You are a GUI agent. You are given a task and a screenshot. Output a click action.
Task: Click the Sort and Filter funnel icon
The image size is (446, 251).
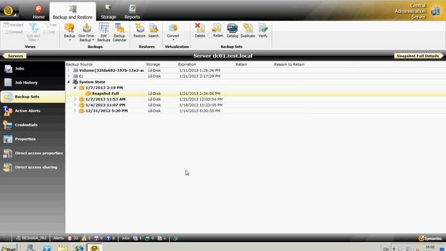coord(33,28)
